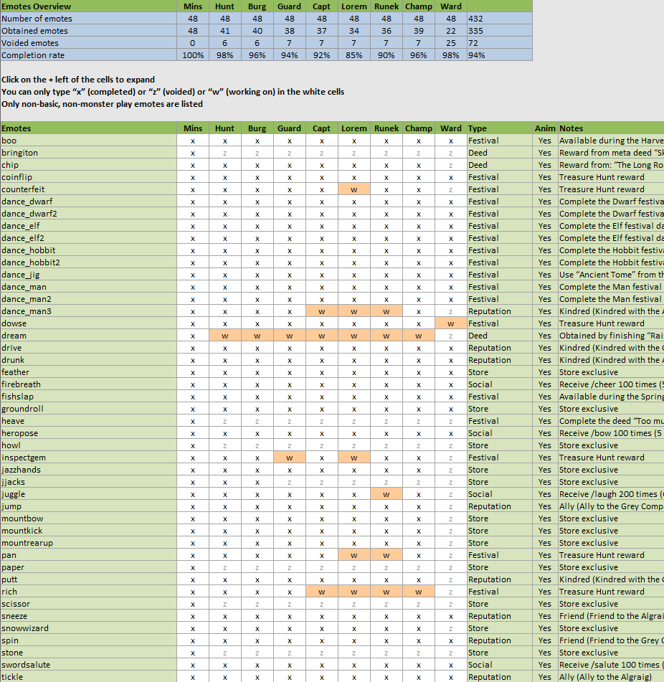
Task: Click the 'Number of emotes' row label
Action: pyautogui.click(x=89, y=18)
